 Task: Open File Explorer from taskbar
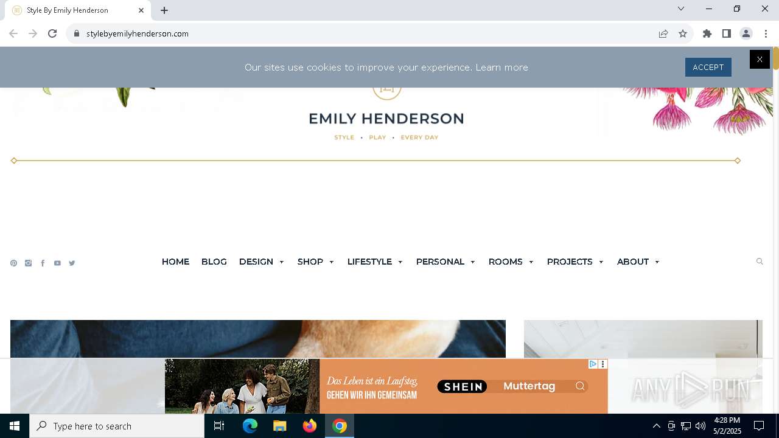280,426
